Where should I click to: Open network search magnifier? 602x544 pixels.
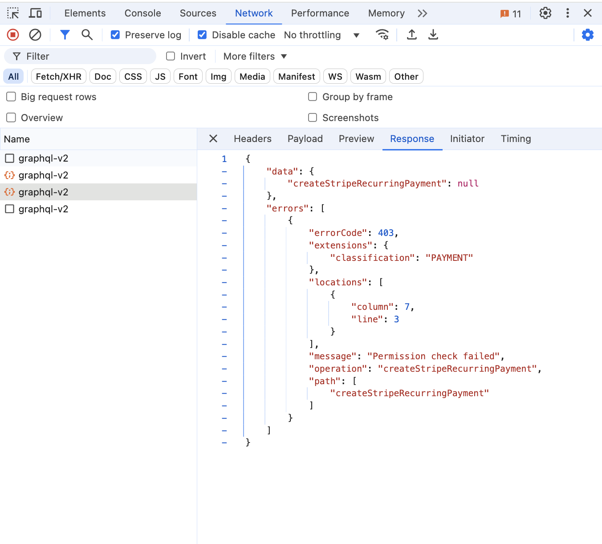[x=87, y=35]
